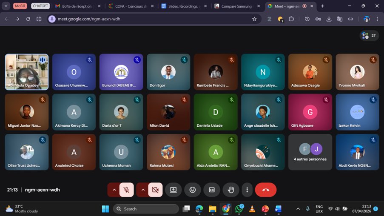
Task: Turn on the camera button
Action: pyautogui.click(x=155, y=190)
